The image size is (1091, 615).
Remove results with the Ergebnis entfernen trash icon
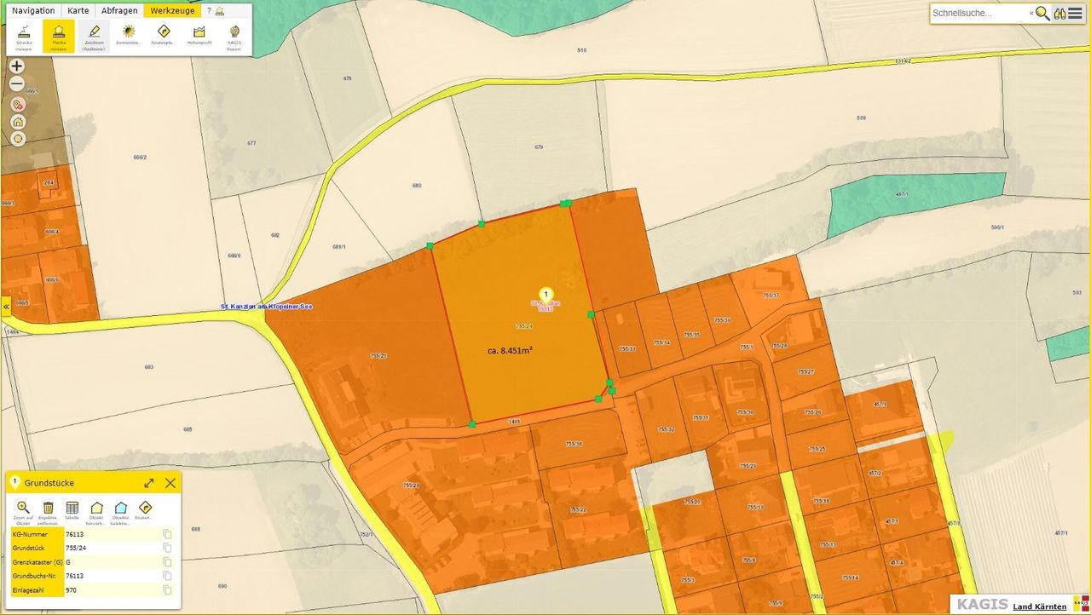click(48, 510)
